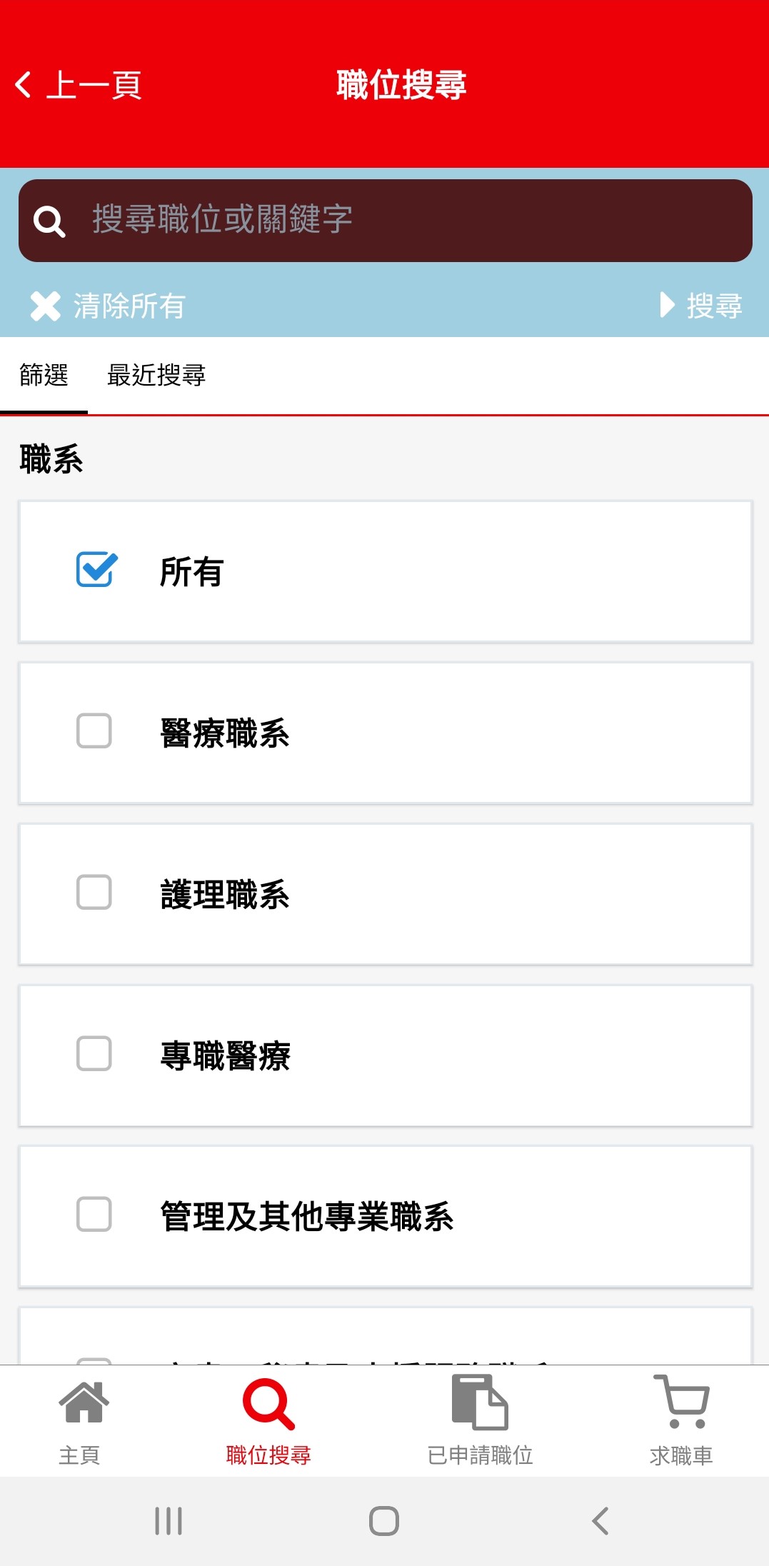Image resolution: width=769 pixels, height=1566 pixels.
Task: Tap the 搜尋 button text
Action: click(713, 306)
